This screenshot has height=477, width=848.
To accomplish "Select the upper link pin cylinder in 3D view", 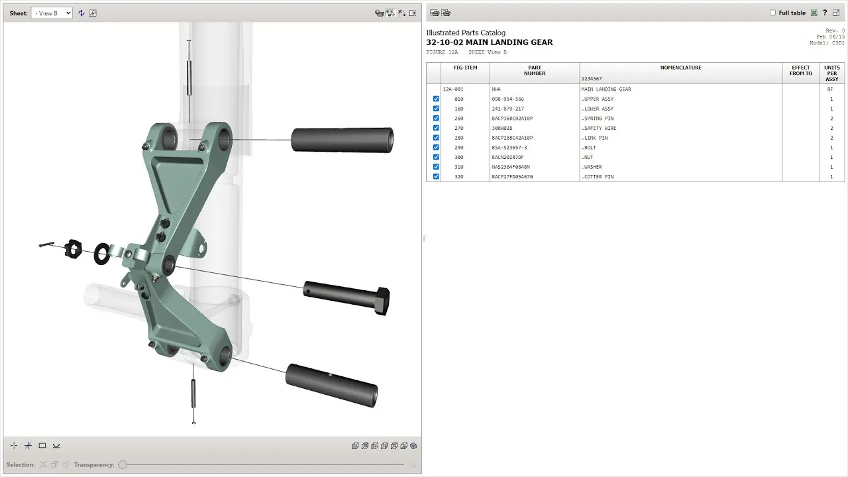I will 342,140.
